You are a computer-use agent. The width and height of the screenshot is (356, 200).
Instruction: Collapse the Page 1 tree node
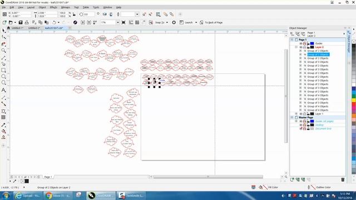coord(292,39)
